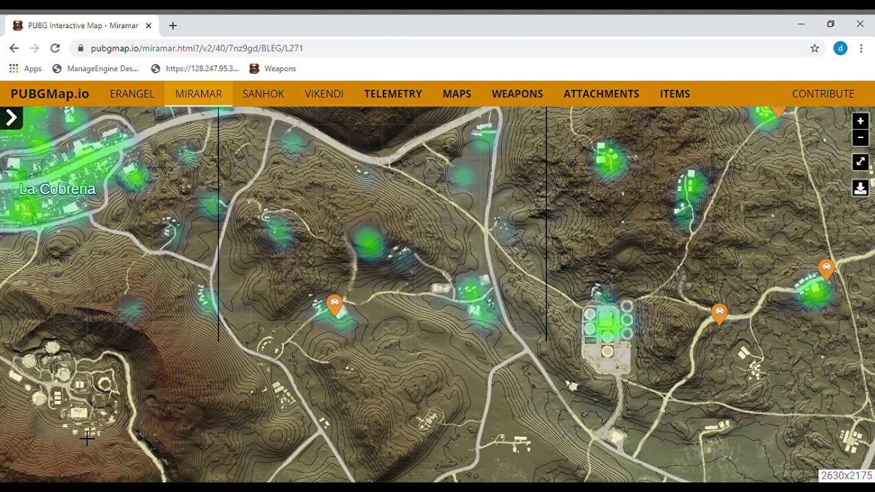875x492 pixels.
Task: Zoom in with the map plus button
Action: click(x=860, y=121)
